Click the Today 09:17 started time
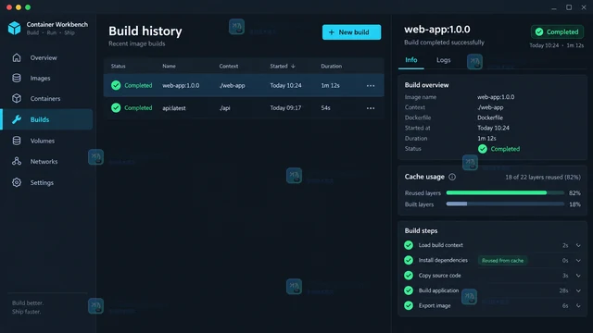The width and height of the screenshot is (593, 333). point(285,108)
